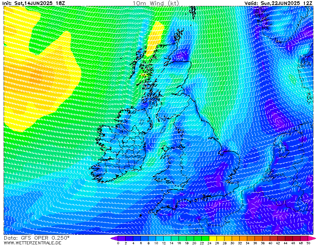Click the '10m Wind (kt)' map title

click(156, 3)
